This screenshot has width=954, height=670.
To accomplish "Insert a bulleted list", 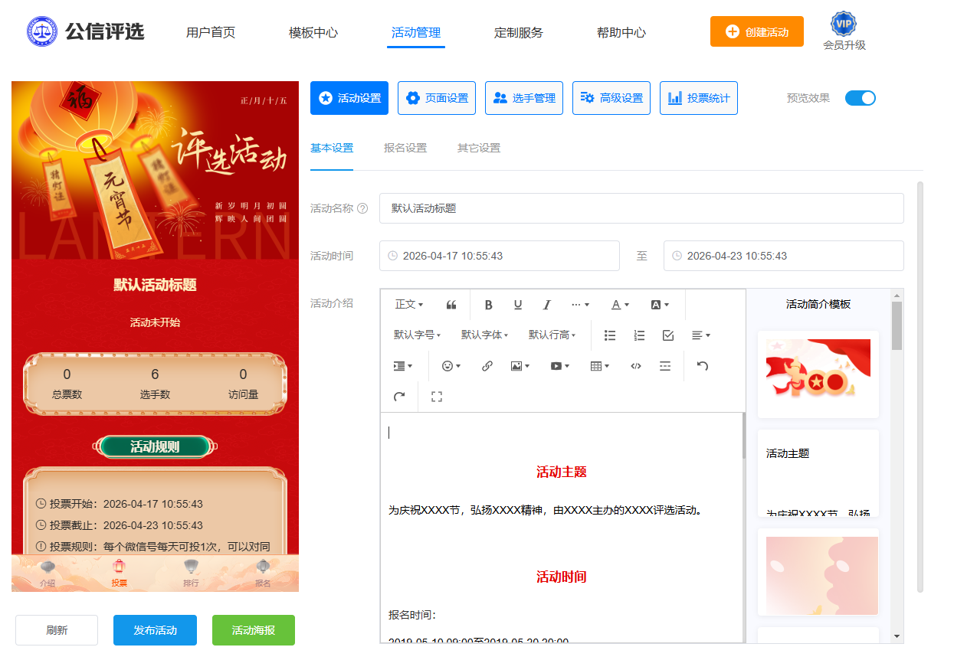I will click(x=610, y=335).
